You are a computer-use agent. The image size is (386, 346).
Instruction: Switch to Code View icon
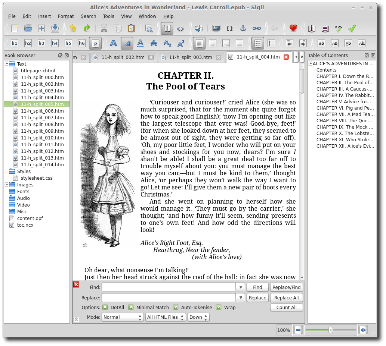click(x=180, y=28)
